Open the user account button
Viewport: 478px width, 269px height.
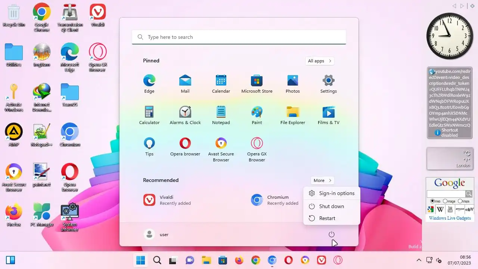[156, 234]
